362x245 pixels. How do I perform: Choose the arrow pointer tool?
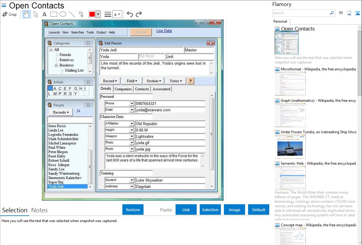36,14
